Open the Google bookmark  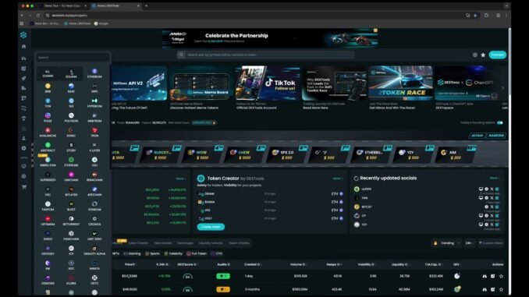click(x=101, y=23)
